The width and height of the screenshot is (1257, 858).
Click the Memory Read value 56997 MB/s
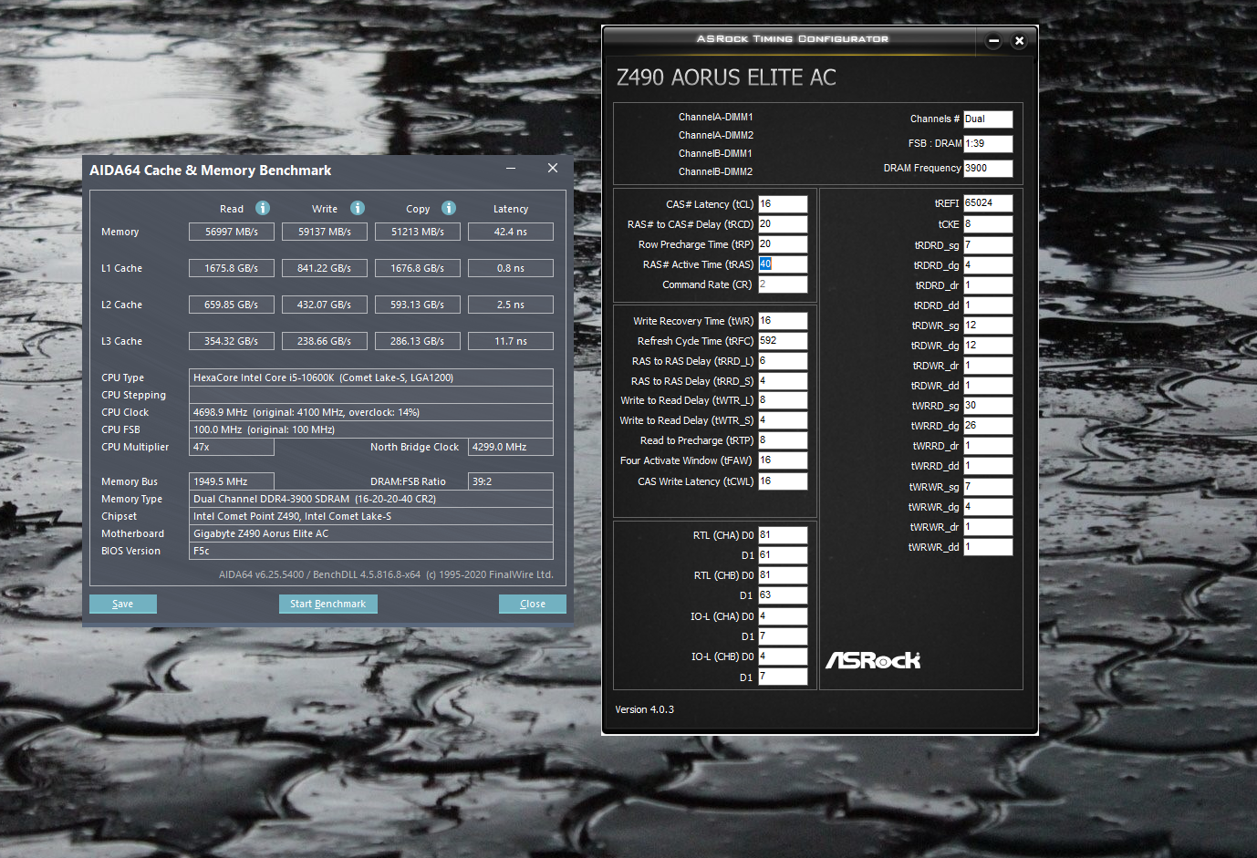pyautogui.click(x=232, y=232)
